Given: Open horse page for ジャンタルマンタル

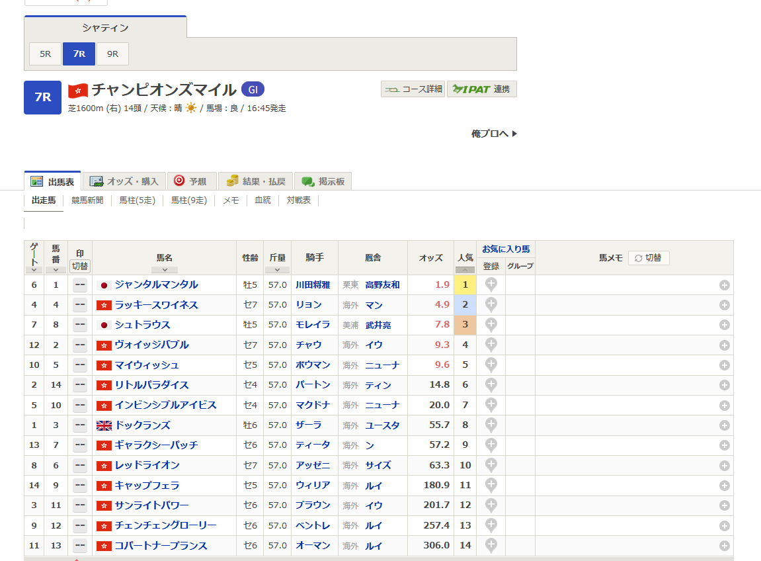Looking at the screenshot, I should (156, 284).
